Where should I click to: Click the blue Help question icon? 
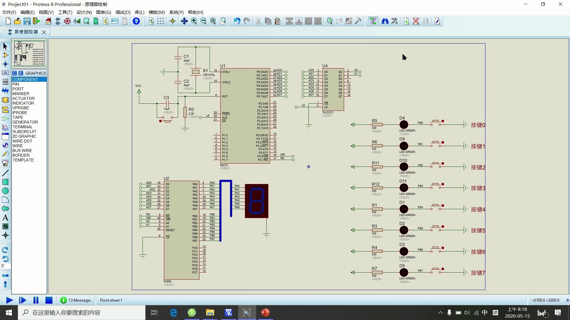[136, 21]
